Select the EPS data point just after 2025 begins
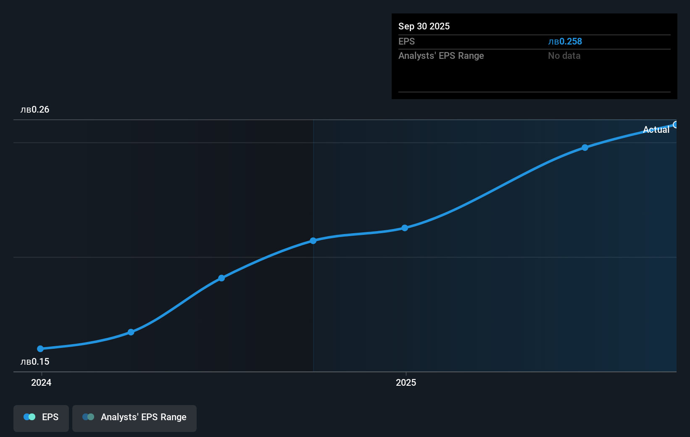690x437 pixels. pyautogui.click(x=404, y=227)
